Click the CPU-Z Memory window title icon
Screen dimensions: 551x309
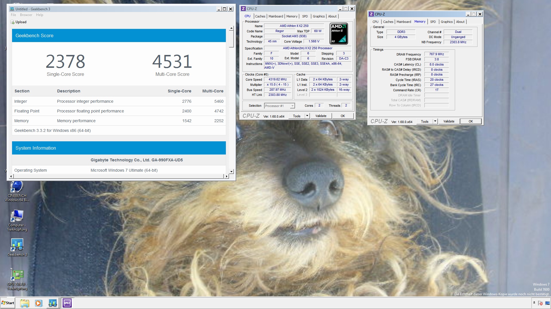tap(371, 14)
